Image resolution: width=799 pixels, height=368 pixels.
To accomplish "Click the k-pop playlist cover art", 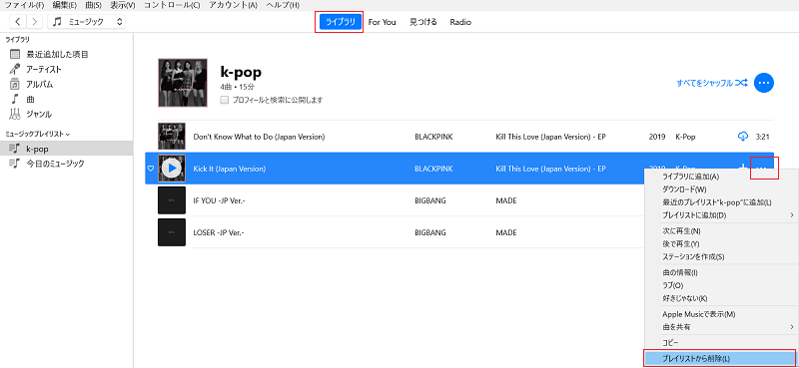I will coord(183,83).
